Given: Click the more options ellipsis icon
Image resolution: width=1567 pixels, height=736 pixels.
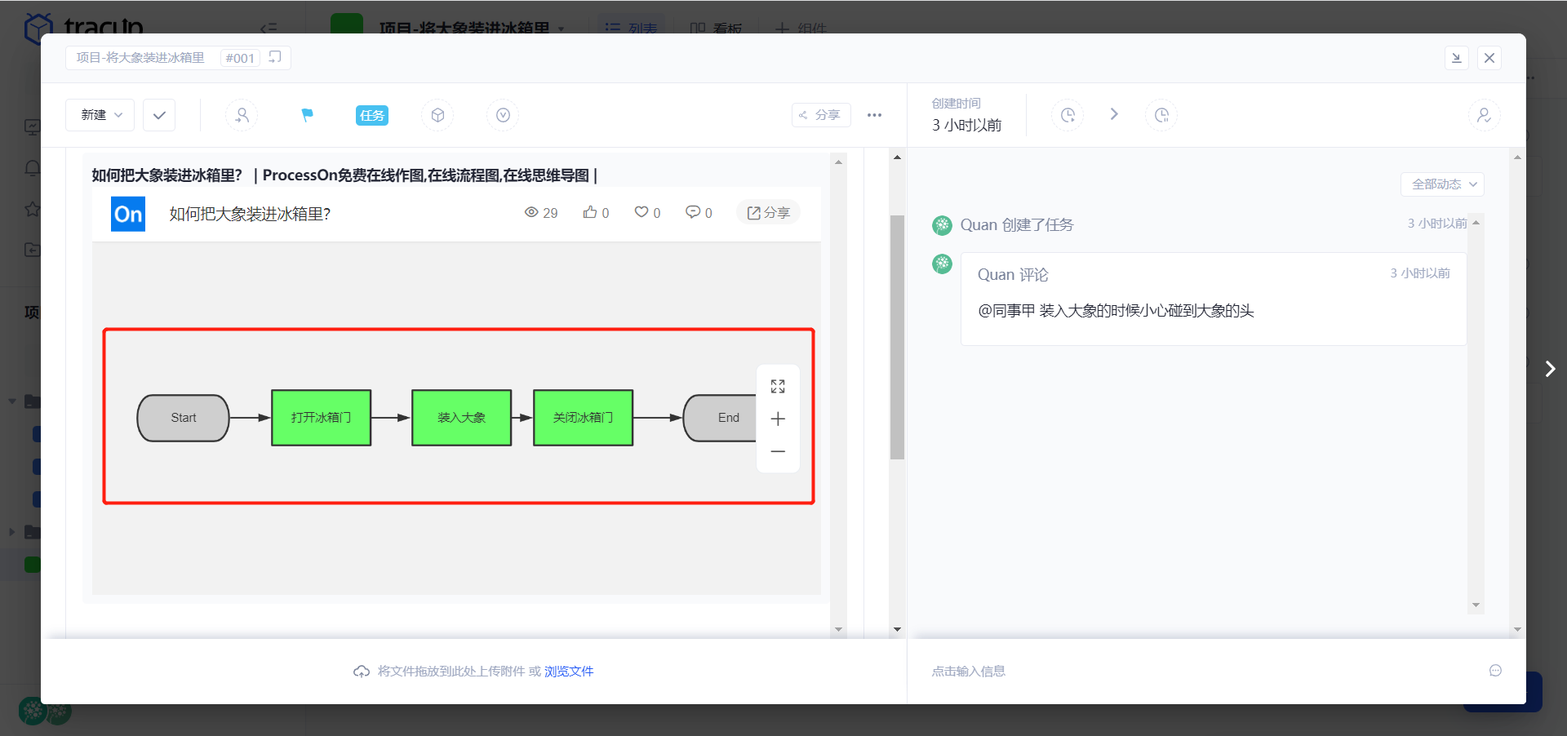Looking at the screenshot, I should pos(874,115).
